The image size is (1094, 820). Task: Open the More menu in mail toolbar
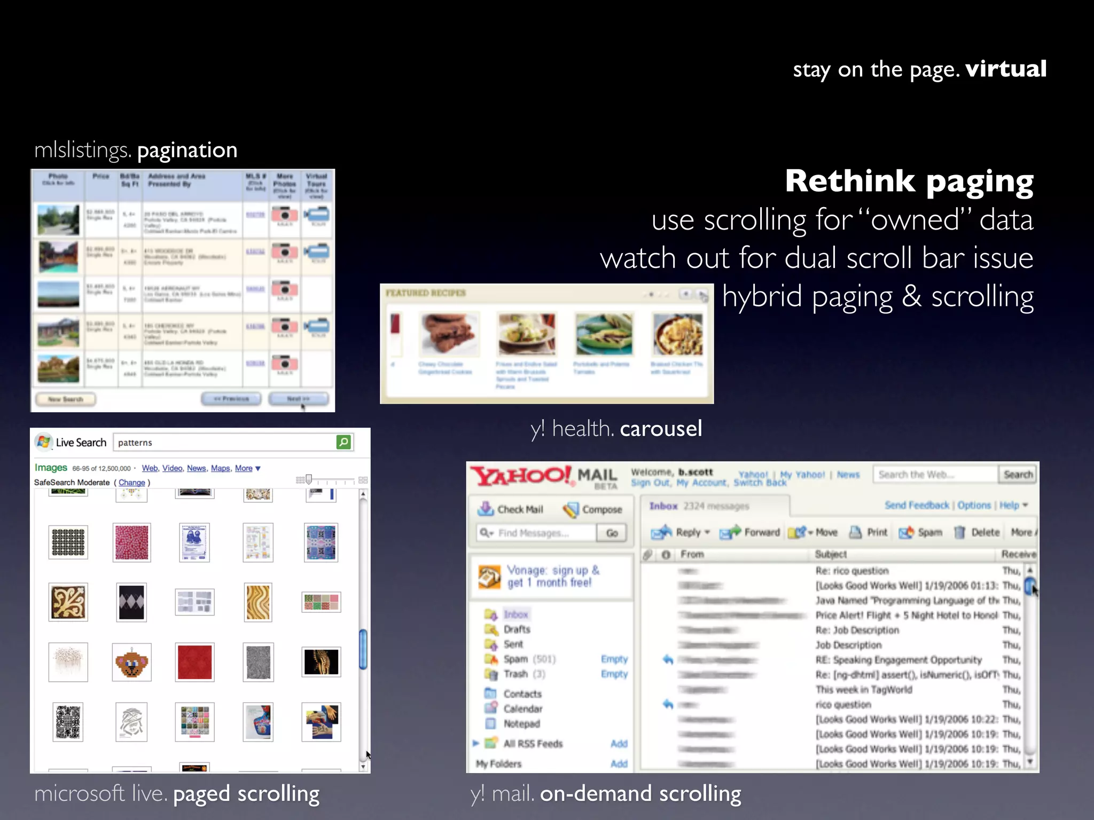[x=1023, y=532]
